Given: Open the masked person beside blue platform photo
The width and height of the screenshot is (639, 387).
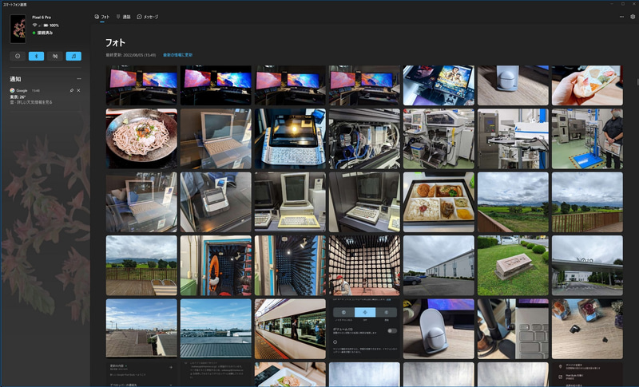Looking at the screenshot, I should (587, 139).
